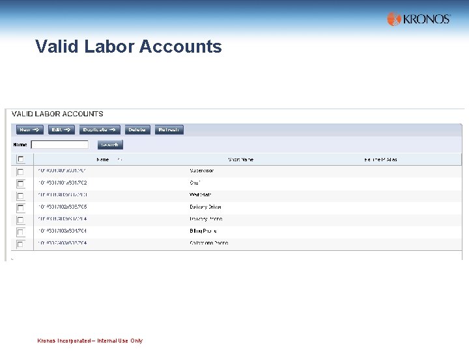Check the box for the Billing Phone row
The image size is (469, 351).
[x=20, y=232]
